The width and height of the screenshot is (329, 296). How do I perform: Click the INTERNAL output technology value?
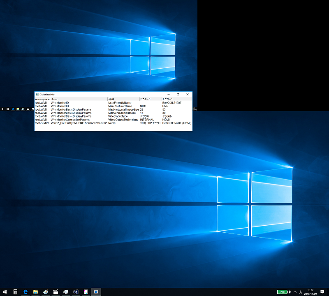pos(147,120)
